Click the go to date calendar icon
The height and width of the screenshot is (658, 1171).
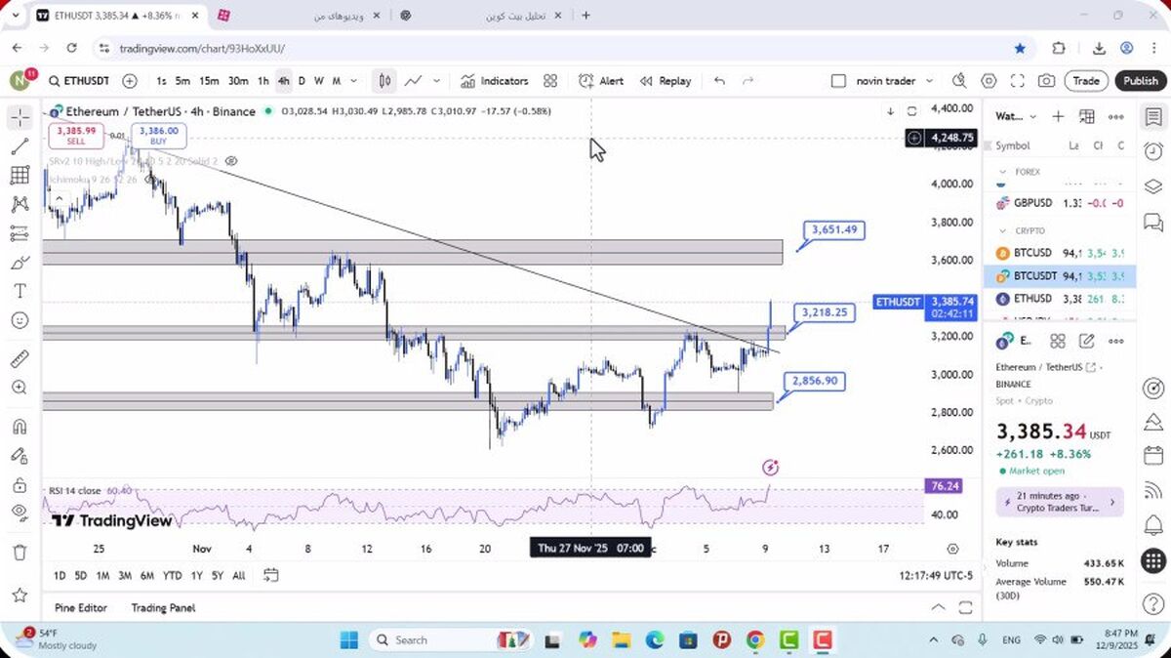(271, 575)
